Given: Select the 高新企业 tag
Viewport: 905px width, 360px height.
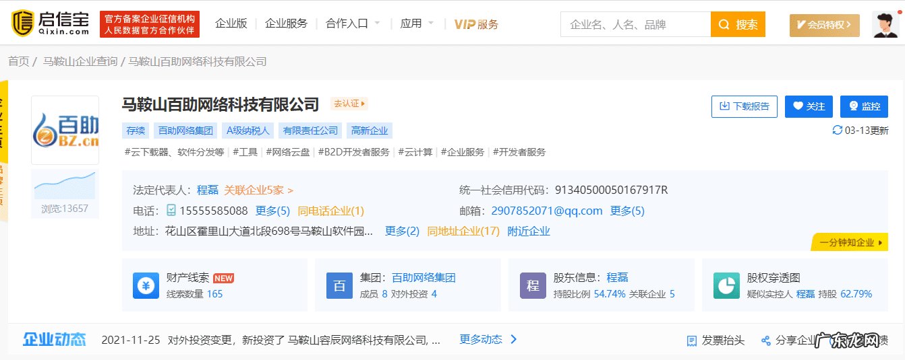Looking at the screenshot, I should (370, 131).
